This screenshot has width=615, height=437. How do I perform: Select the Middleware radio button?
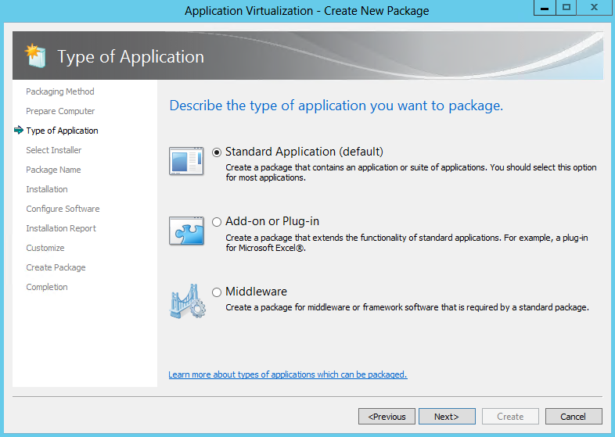(x=217, y=292)
